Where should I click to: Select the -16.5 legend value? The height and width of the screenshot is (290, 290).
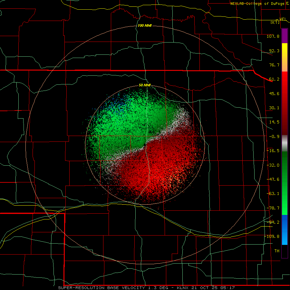(273, 151)
